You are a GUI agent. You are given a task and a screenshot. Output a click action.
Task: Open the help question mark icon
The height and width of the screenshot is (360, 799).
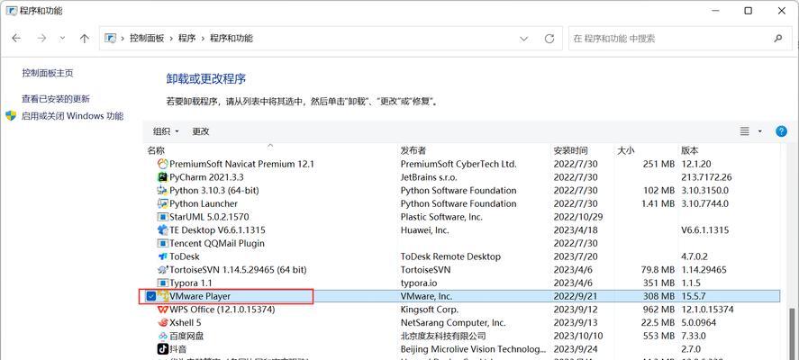click(x=781, y=131)
